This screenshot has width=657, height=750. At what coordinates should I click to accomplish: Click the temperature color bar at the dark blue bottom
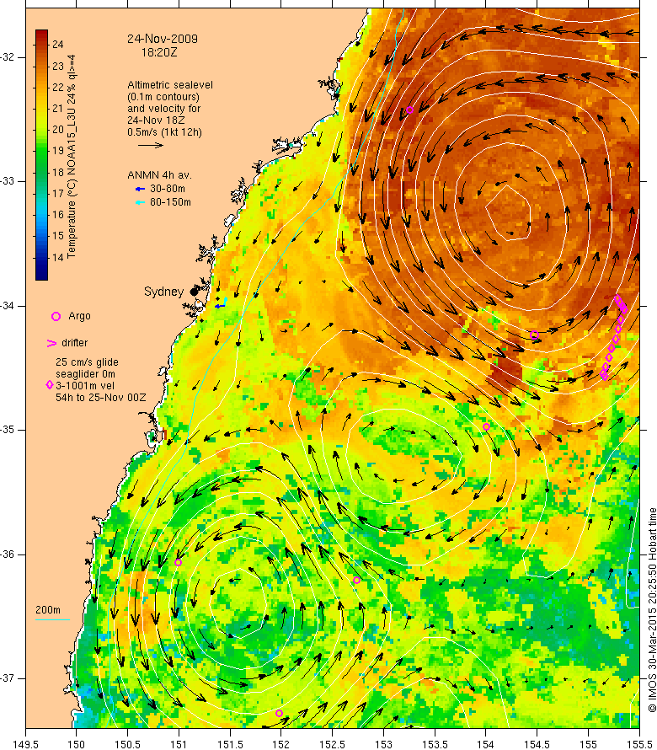tap(41, 274)
